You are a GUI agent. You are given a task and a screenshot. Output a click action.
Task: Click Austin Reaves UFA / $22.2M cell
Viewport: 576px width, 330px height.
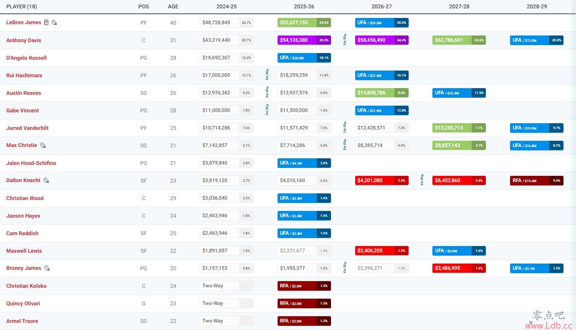click(459, 93)
